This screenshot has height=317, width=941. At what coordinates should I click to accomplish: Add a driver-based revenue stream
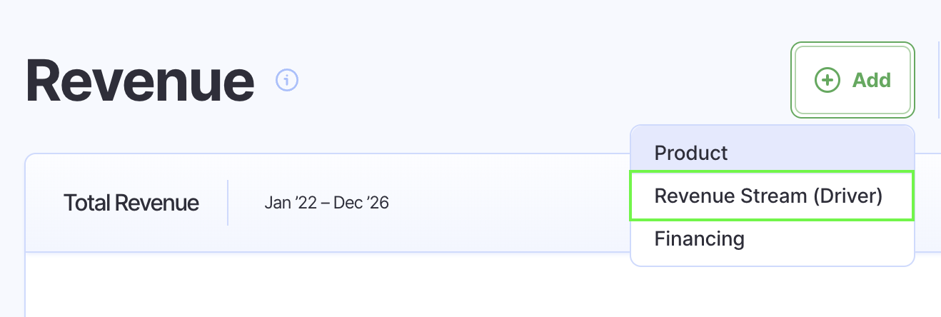[x=769, y=196]
